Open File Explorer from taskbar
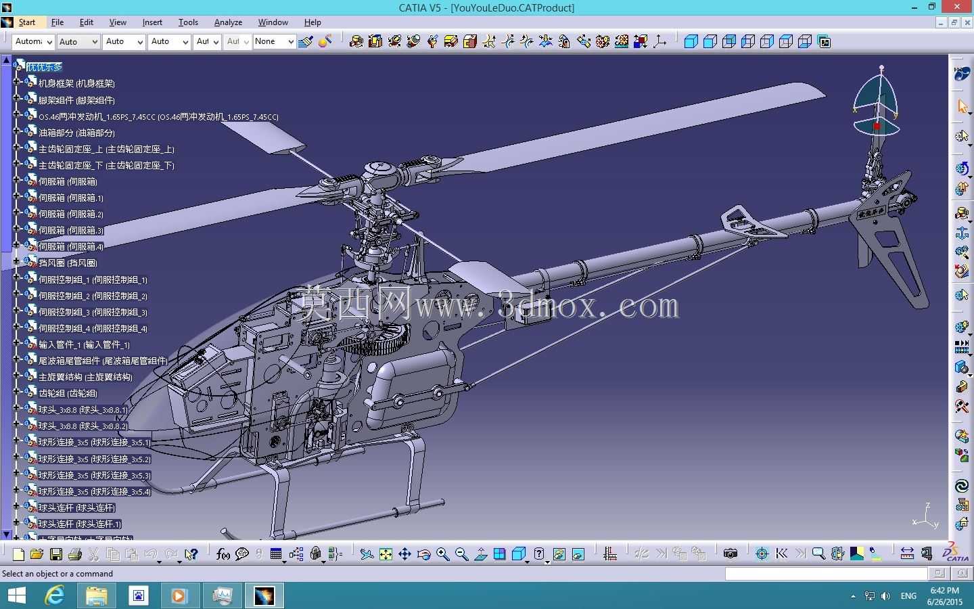The image size is (974, 609). [x=96, y=595]
